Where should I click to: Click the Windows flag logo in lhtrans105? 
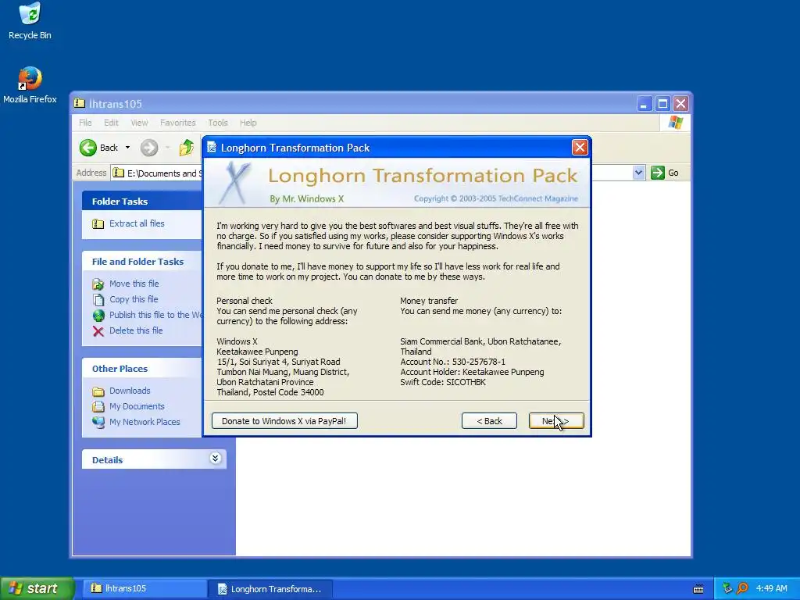click(x=676, y=123)
